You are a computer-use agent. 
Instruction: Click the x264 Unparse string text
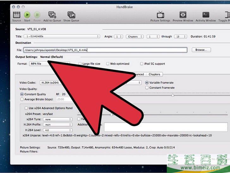point(117,135)
